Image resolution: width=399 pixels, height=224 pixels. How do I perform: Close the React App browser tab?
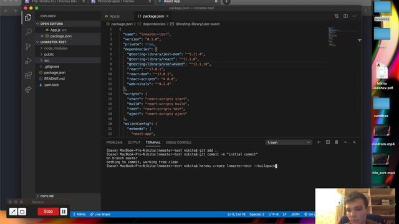216,1
